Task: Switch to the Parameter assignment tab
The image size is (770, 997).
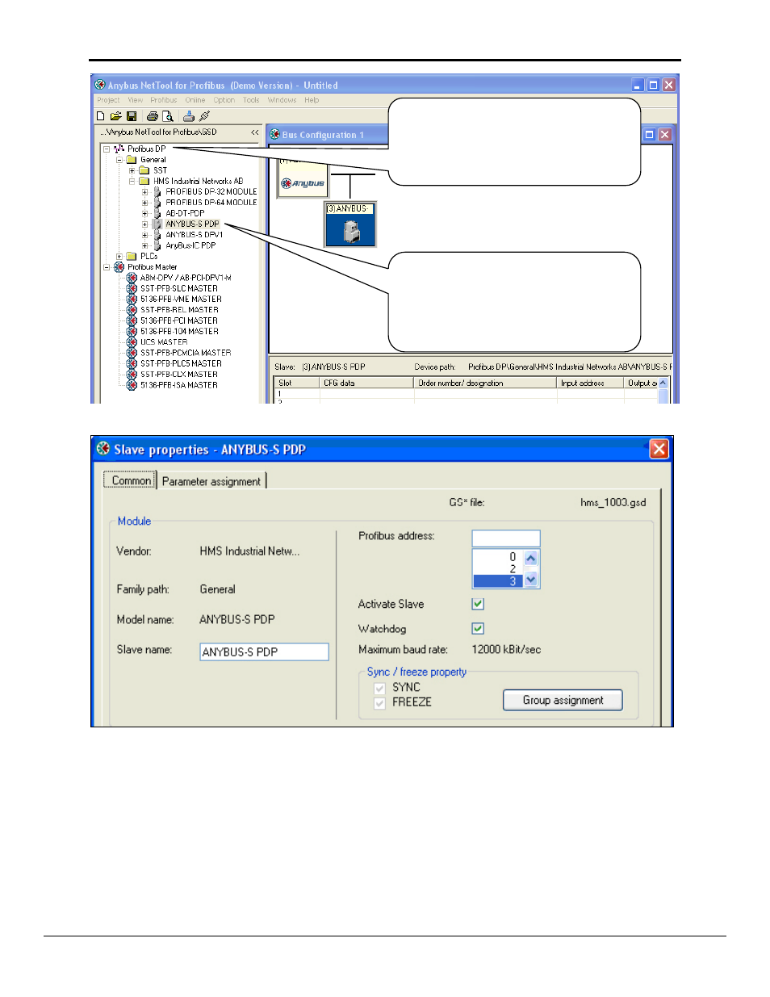Action: tap(211, 481)
